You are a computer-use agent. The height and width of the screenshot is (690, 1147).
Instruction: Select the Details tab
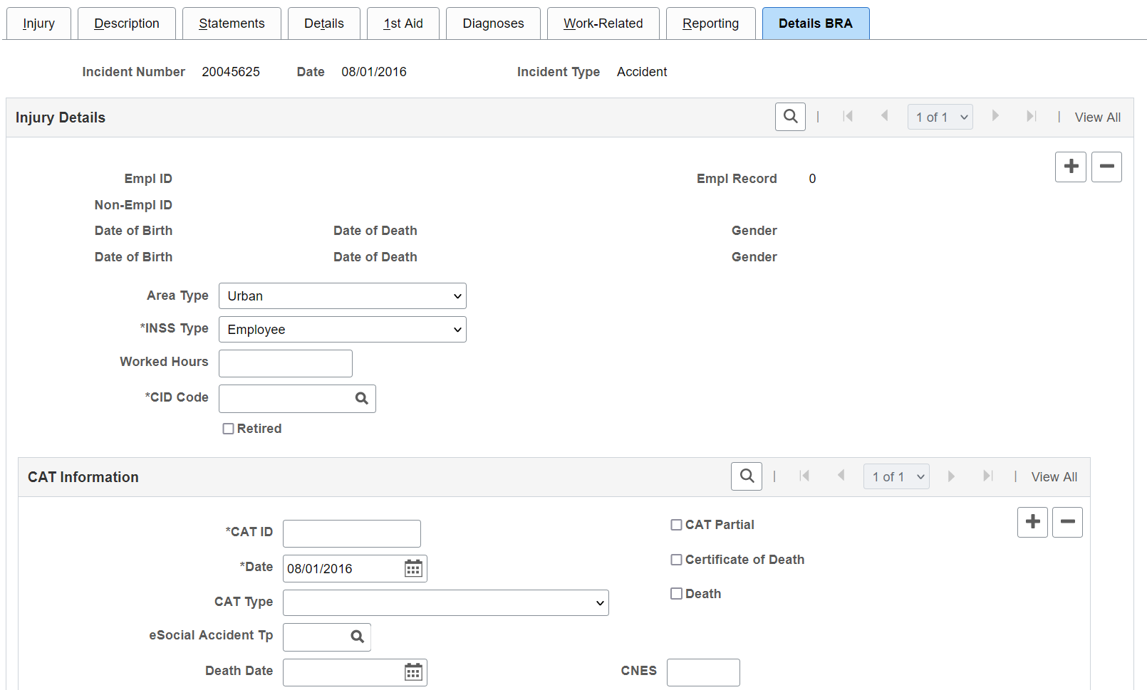(324, 23)
